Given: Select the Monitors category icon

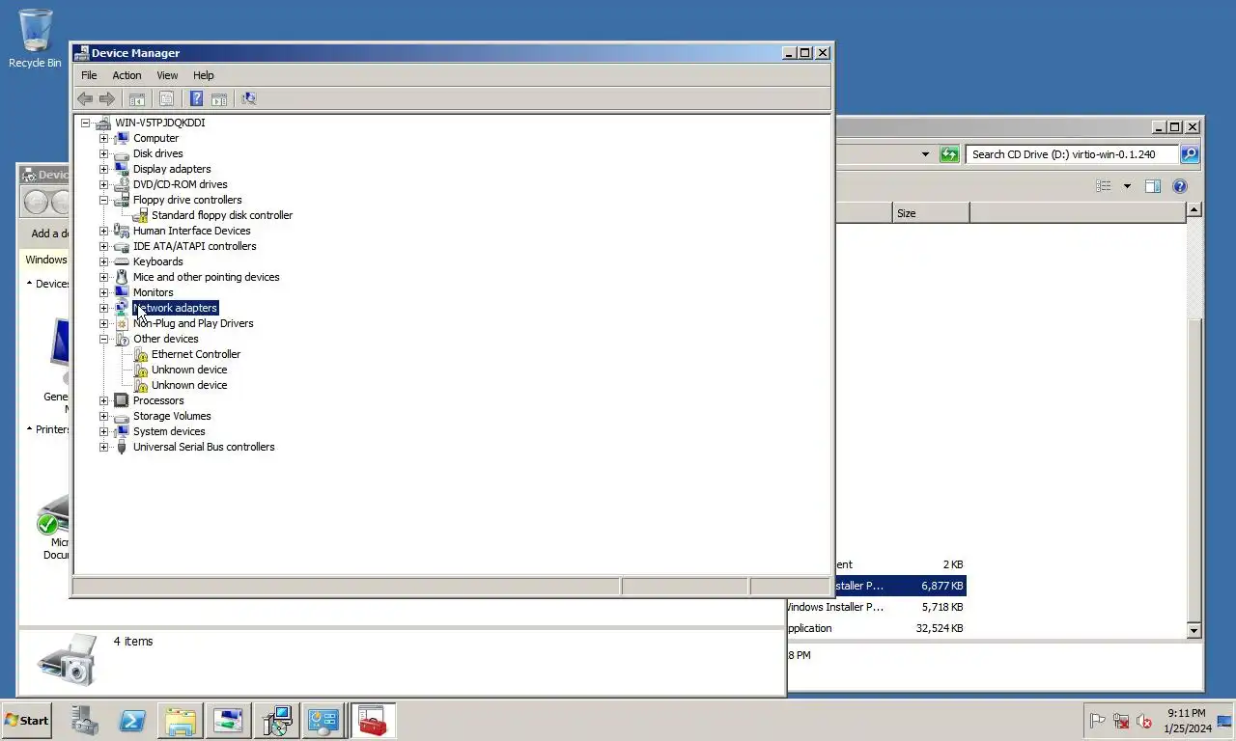Looking at the screenshot, I should point(122,292).
